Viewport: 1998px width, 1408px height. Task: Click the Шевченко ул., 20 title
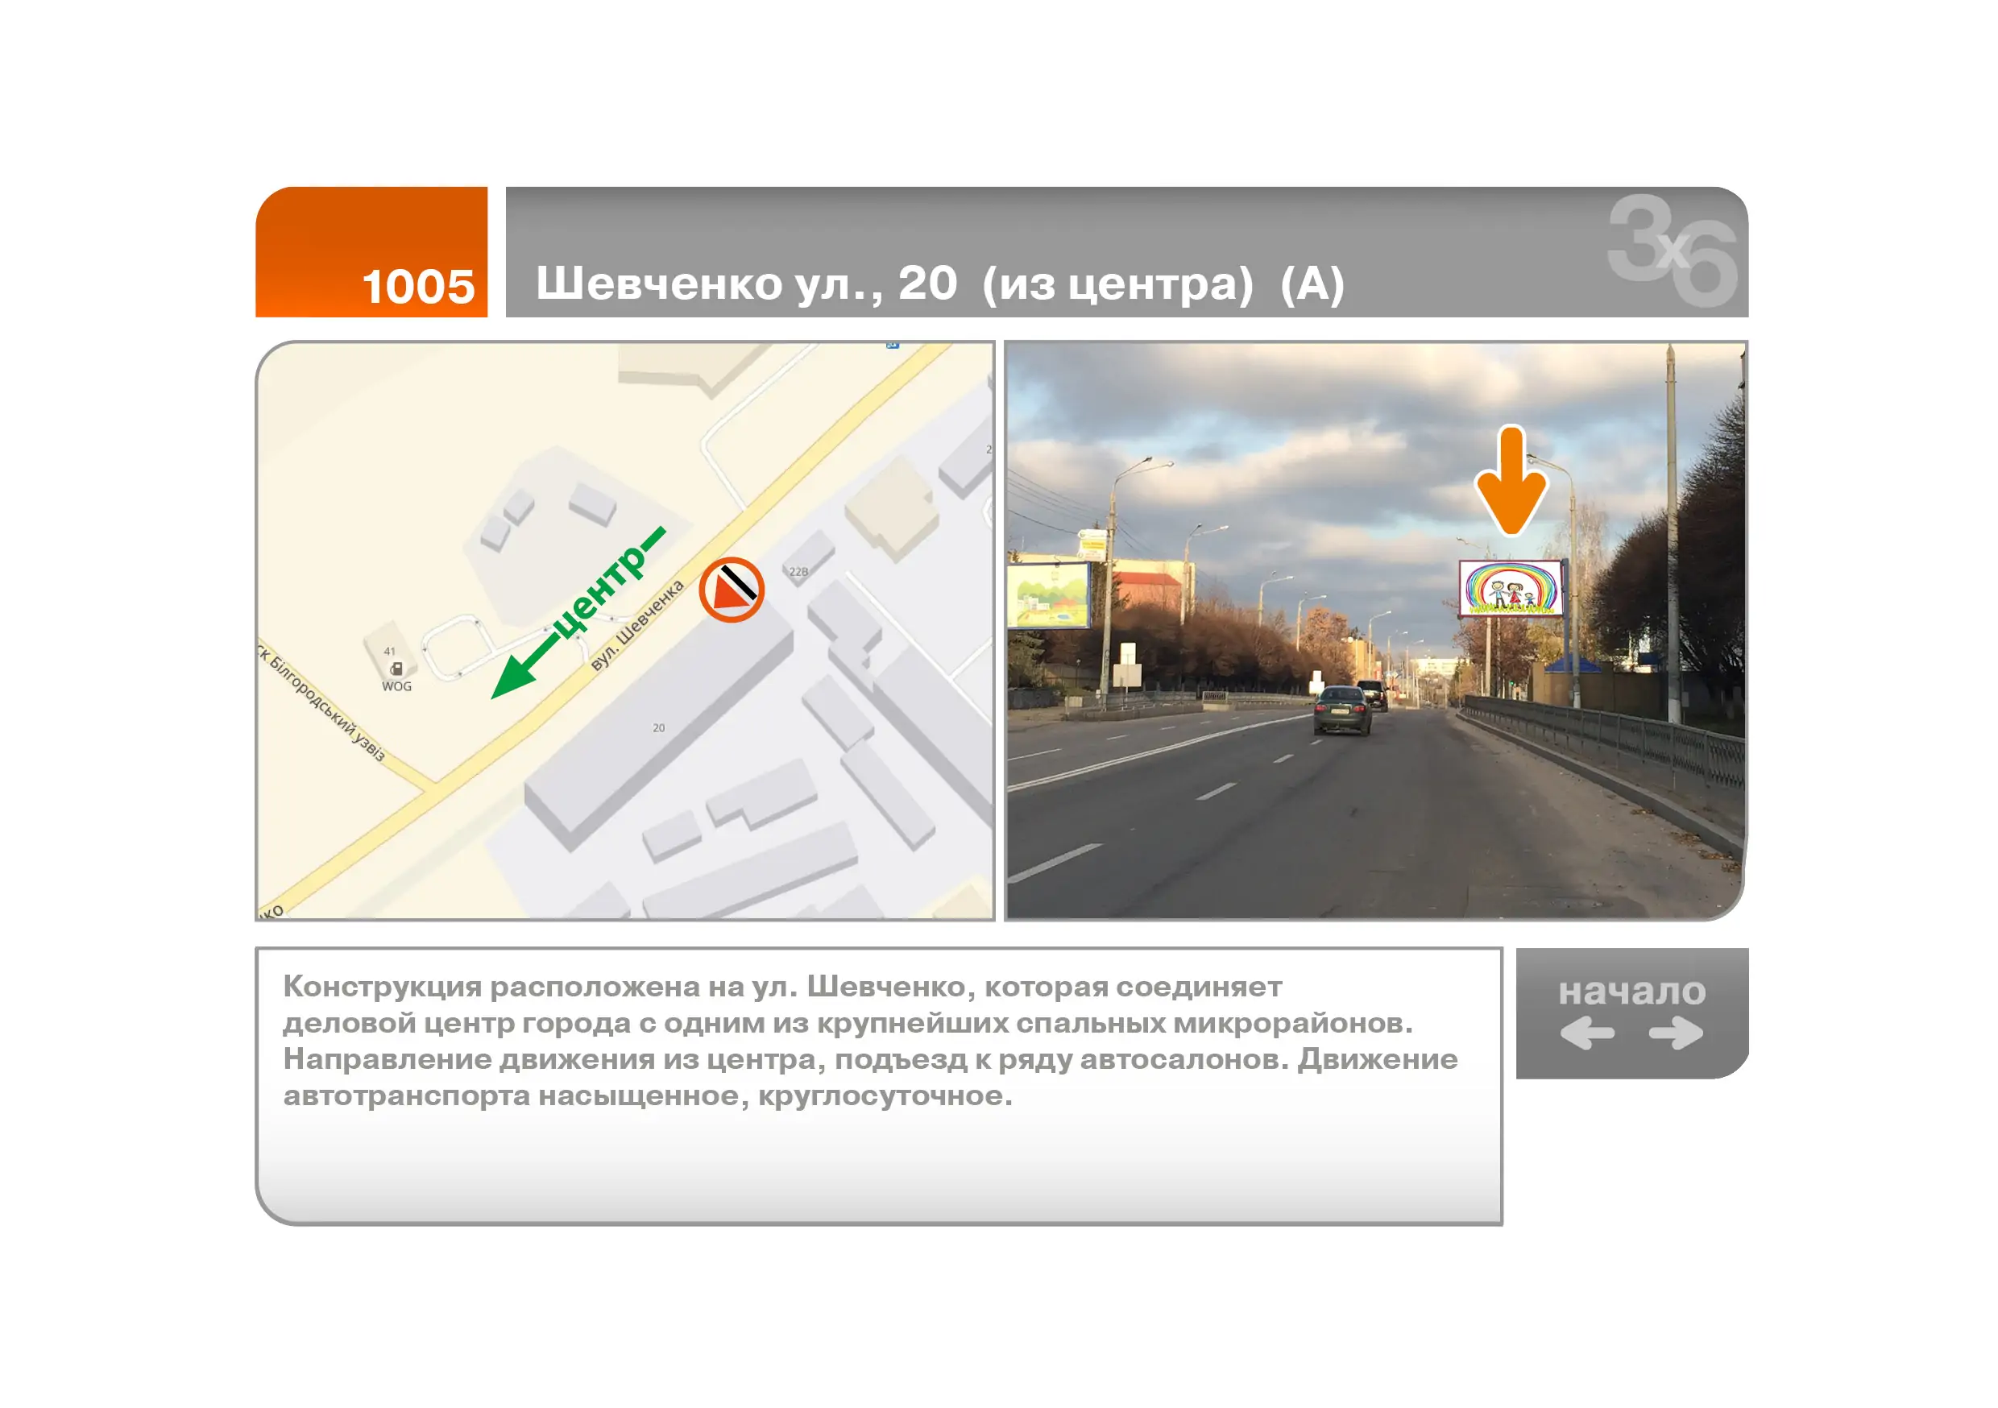click(940, 284)
